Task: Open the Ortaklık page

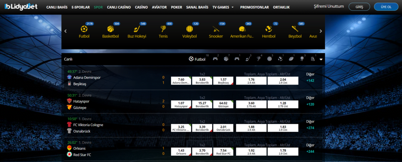Action: click(x=281, y=7)
